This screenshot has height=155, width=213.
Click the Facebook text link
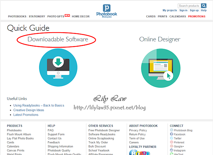pyautogui.click(x=180, y=134)
